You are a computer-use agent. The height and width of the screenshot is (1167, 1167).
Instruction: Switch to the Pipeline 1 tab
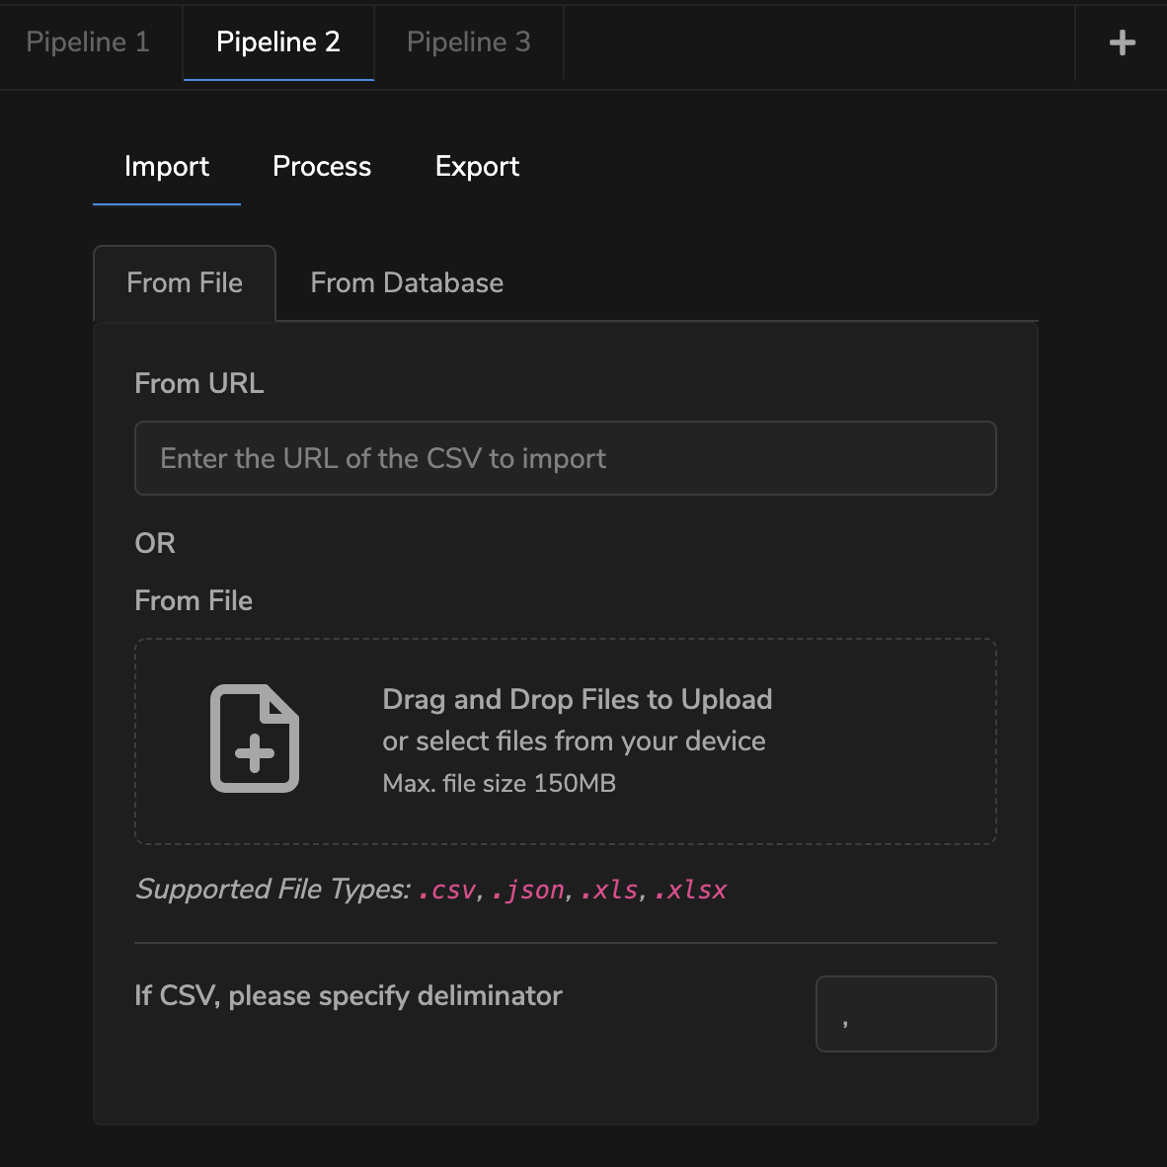87,41
